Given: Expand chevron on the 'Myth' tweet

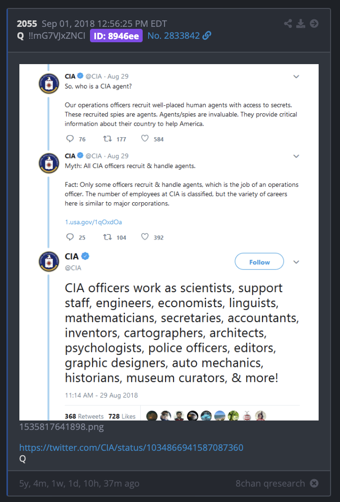Looking at the screenshot, I should tap(296, 156).
